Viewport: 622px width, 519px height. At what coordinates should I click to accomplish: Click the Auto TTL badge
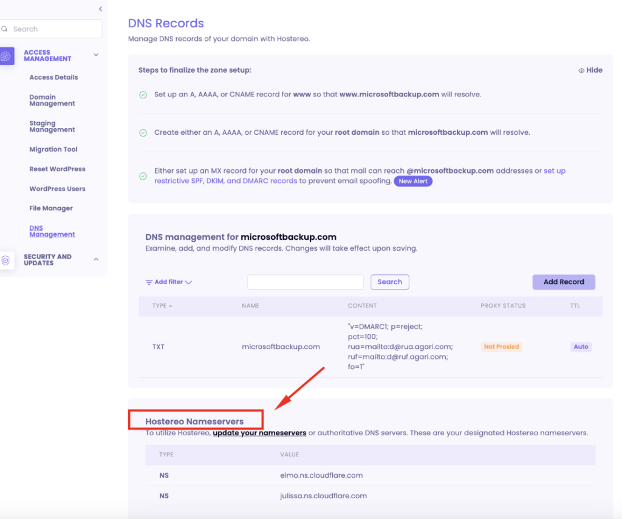581,347
